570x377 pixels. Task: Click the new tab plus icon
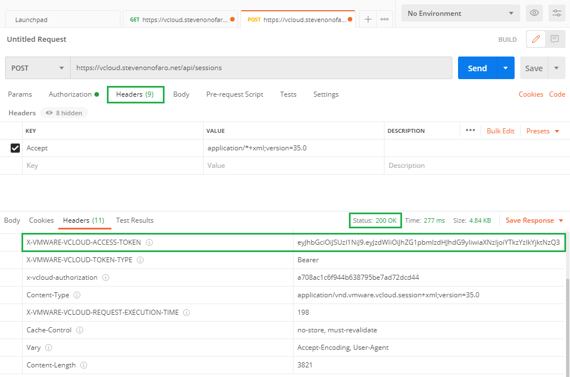pyautogui.click(x=368, y=19)
